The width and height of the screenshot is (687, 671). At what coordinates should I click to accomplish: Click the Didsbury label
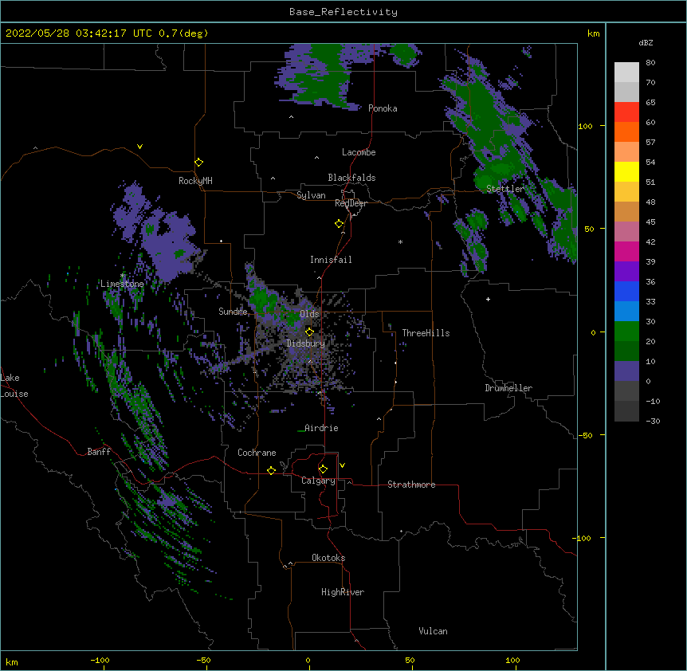[x=305, y=343]
